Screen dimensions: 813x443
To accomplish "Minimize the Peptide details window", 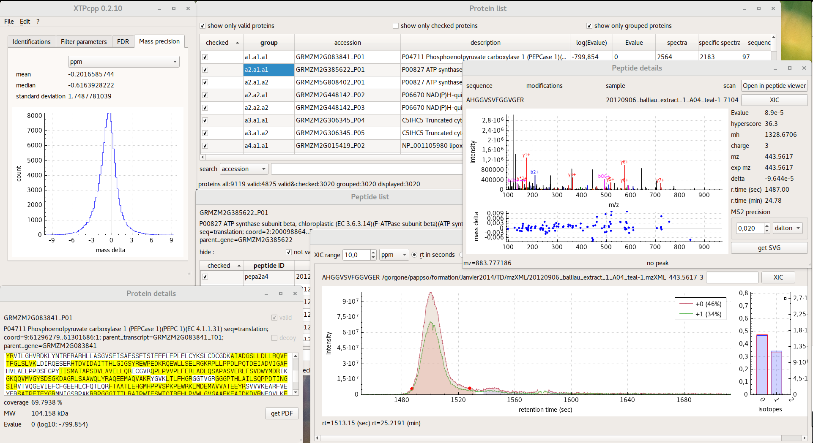I will [x=775, y=68].
